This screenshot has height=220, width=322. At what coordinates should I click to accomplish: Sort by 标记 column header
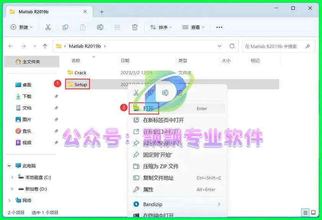pyautogui.click(x=255, y=61)
